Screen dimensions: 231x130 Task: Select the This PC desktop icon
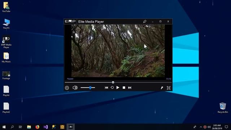(x=6, y=24)
